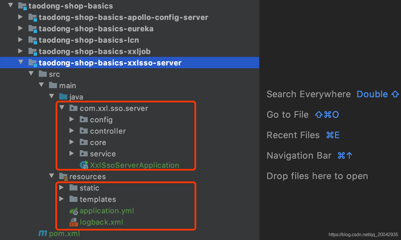This screenshot has height=240, width=401.
Task: Click the xxljob module folder icon
Action: point(32,51)
